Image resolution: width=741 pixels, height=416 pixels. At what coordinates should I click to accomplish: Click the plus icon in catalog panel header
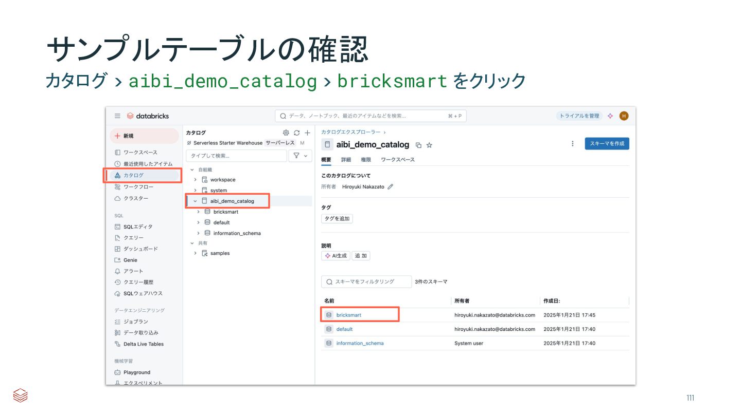pyautogui.click(x=307, y=133)
